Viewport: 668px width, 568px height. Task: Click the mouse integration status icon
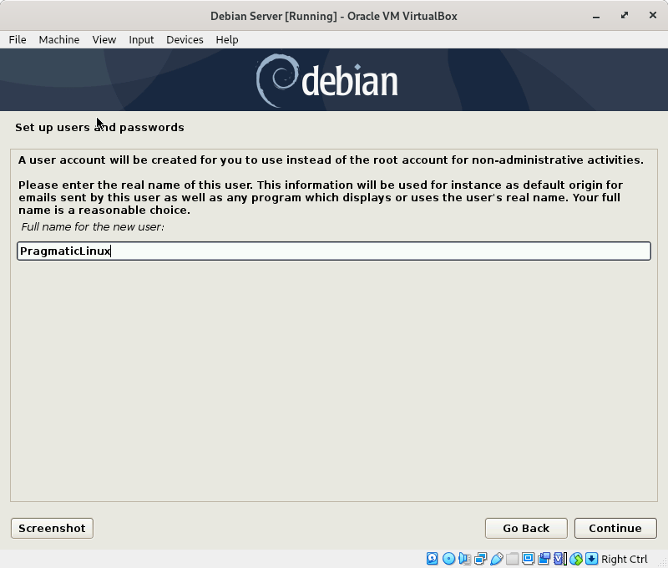575,559
